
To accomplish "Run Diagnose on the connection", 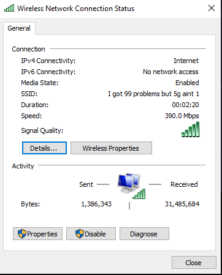I will coord(144,234).
